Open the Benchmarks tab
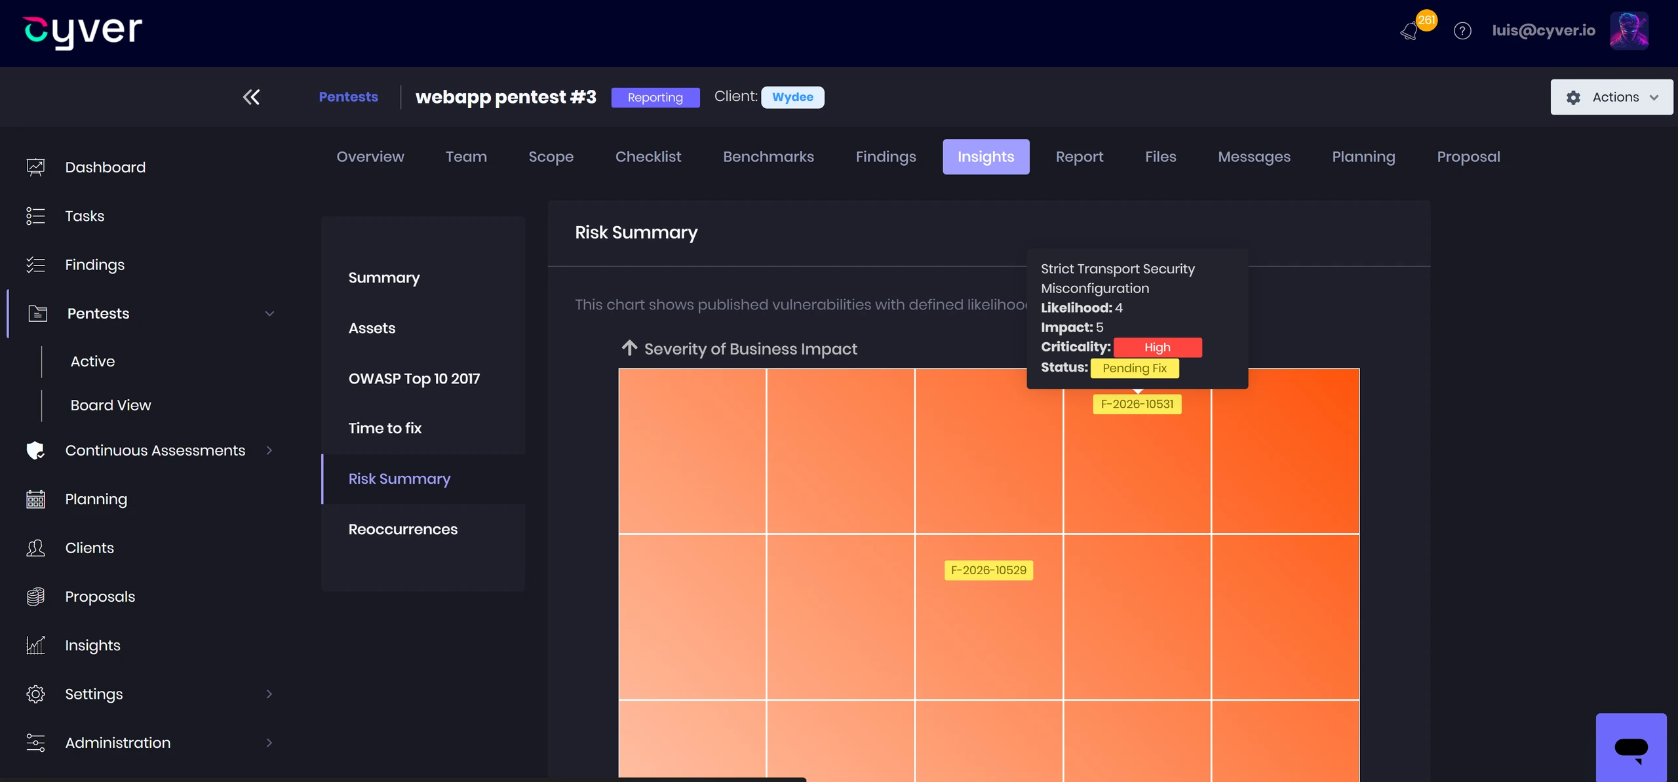 (768, 157)
